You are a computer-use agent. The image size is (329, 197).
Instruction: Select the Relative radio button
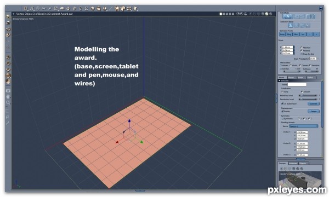[302, 51]
